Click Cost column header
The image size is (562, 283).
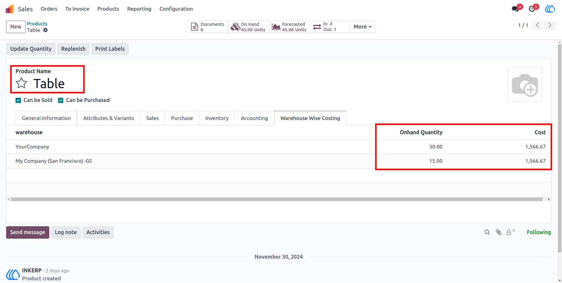click(x=540, y=132)
